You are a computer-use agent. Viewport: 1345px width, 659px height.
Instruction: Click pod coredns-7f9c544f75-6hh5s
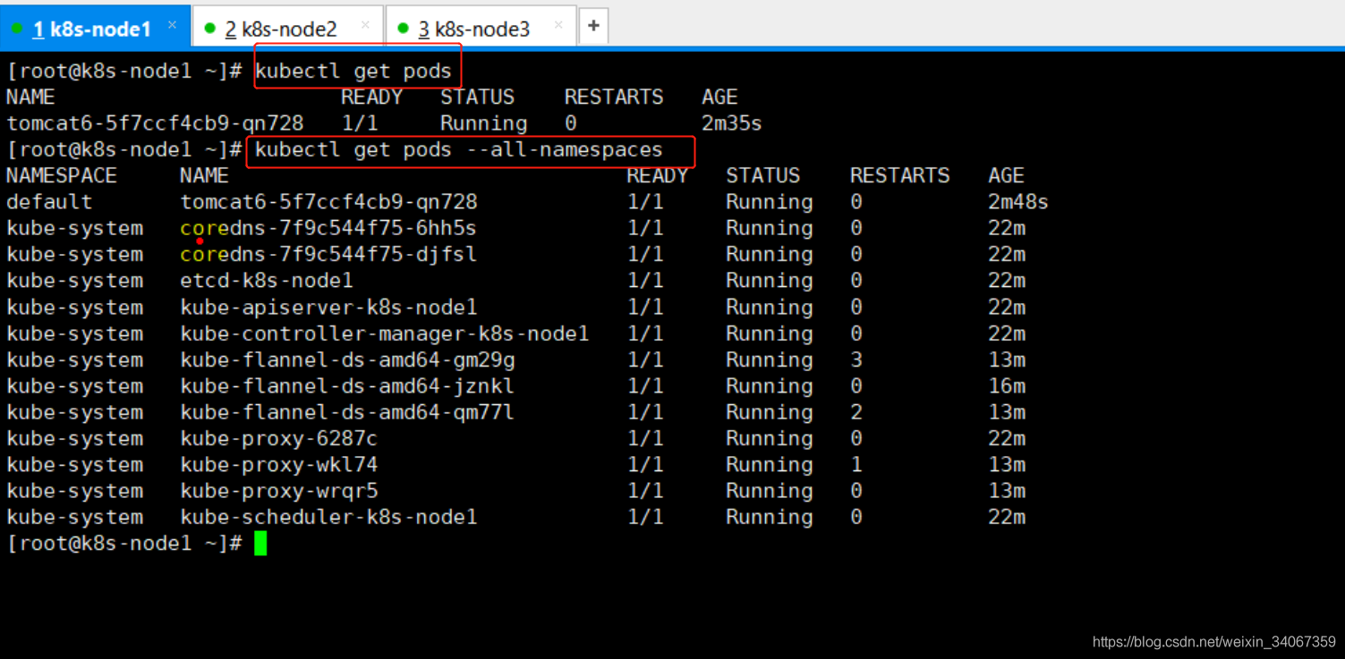coord(328,228)
